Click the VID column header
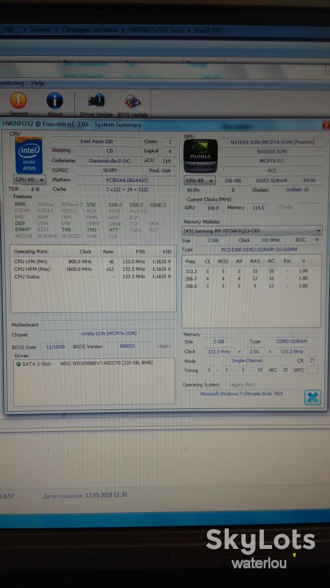 [167, 252]
